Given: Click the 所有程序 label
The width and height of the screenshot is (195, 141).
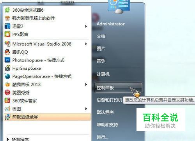Looking at the screenshot, I should coord(20,139).
